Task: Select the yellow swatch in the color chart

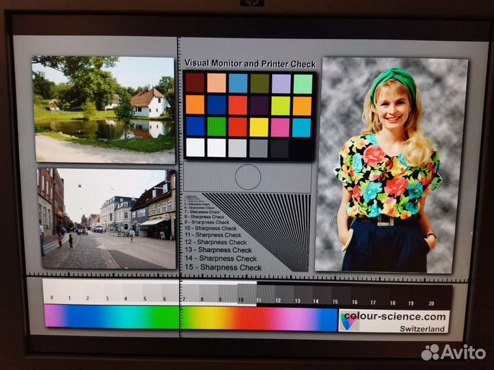Action: tap(259, 127)
